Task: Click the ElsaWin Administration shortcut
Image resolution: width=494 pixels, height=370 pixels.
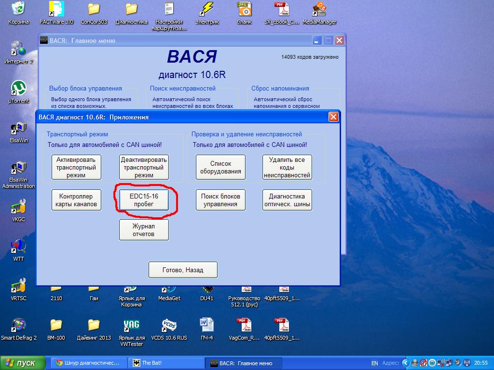Action: pyautogui.click(x=19, y=174)
